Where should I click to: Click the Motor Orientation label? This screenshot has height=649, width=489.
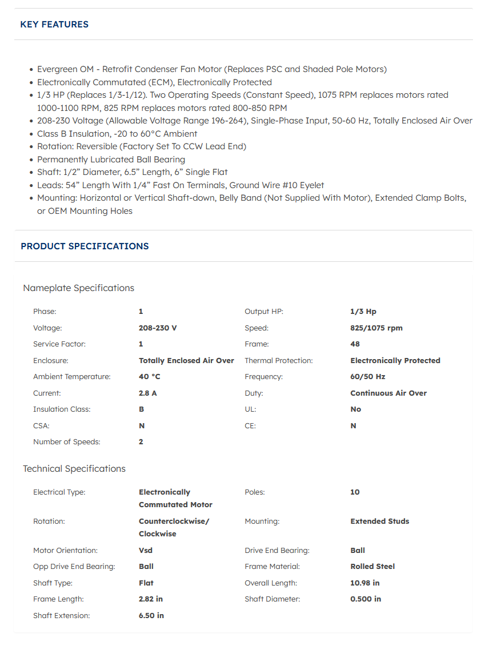65,551
